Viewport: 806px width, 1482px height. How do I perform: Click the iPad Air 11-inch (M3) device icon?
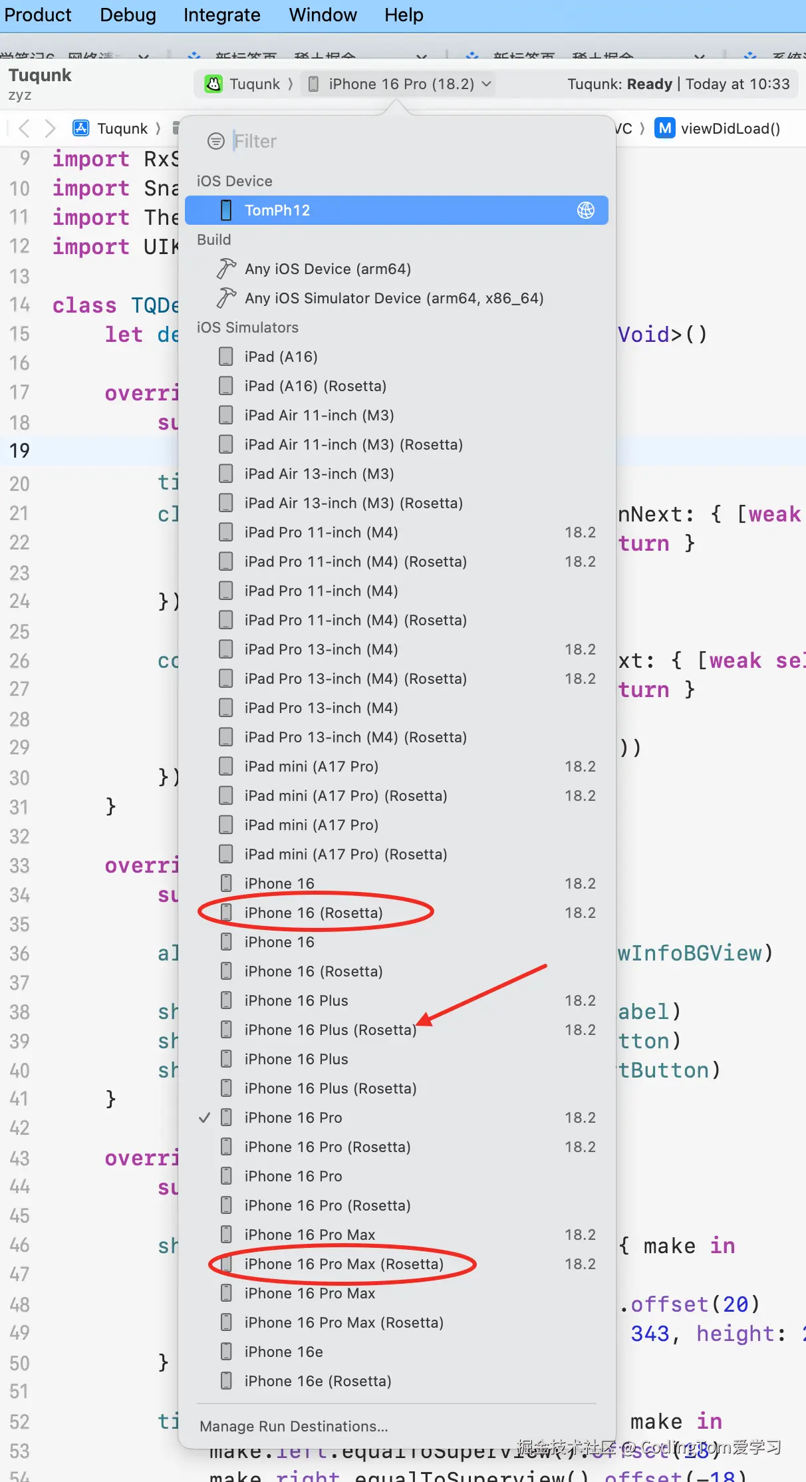(x=226, y=415)
